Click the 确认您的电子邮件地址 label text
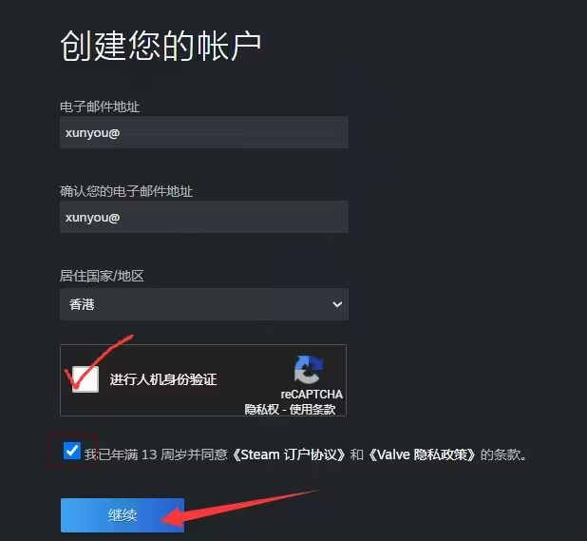 coord(126,191)
